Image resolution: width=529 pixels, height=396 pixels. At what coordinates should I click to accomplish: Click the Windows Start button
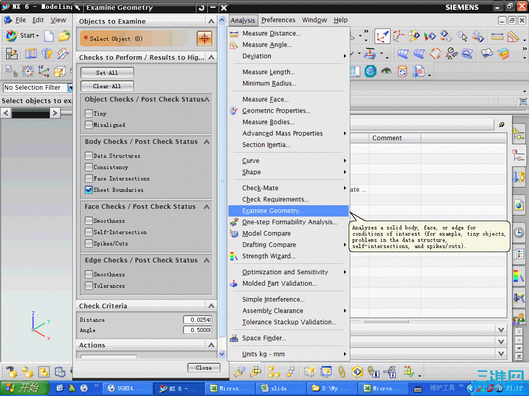(25, 388)
